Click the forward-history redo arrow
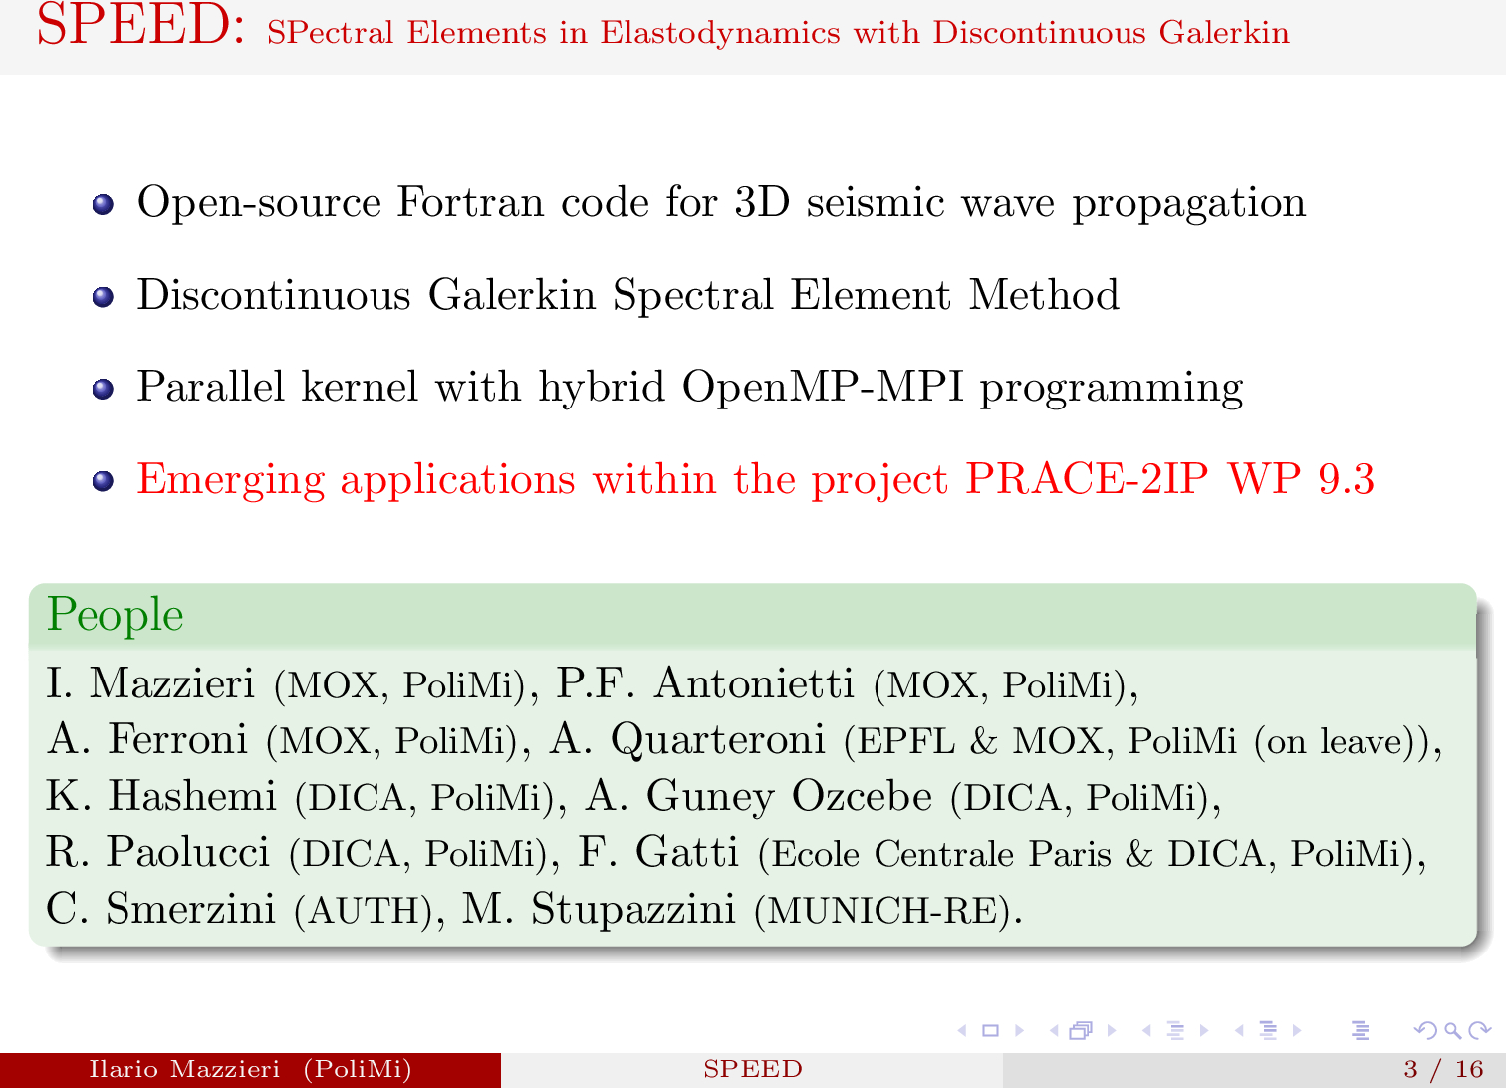 [x=1478, y=1030]
